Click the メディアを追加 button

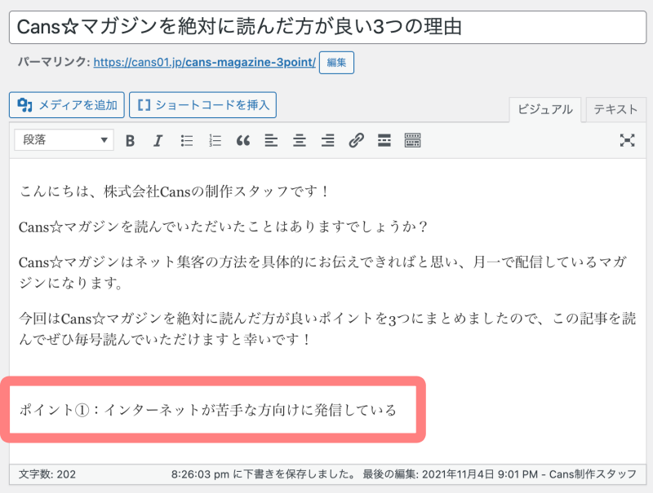point(67,104)
